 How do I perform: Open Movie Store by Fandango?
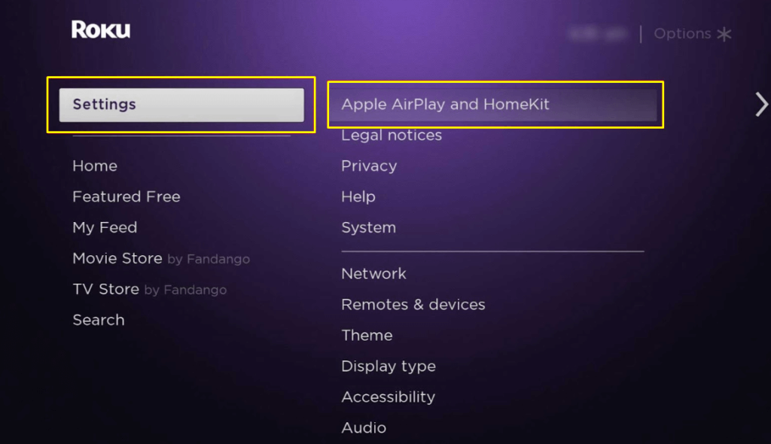click(160, 258)
